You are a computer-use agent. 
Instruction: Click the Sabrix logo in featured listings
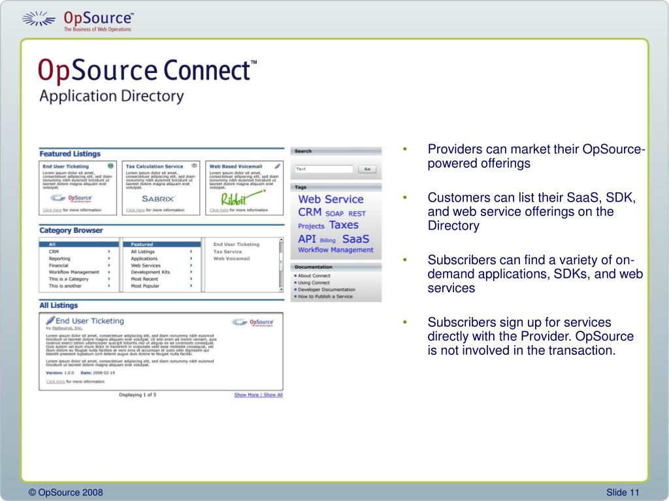pyautogui.click(x=159, y=198)
